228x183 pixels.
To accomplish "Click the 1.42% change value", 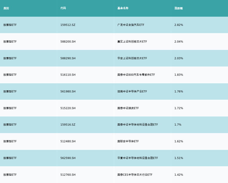I will click(x=179, y=175).
